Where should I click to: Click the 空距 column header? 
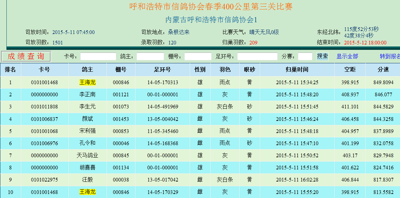(x=350, y=70)
